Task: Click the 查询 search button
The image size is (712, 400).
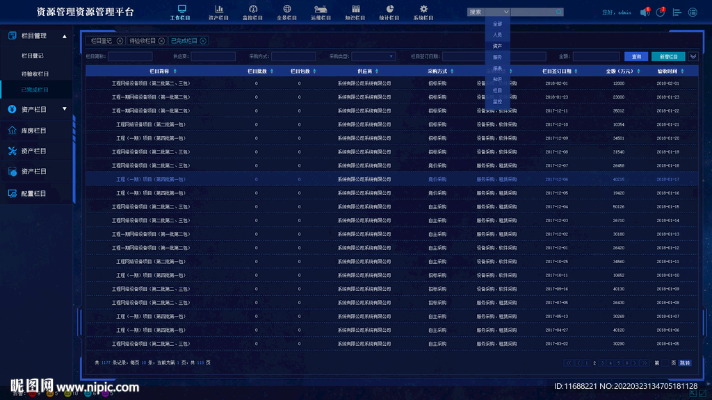Action: (636, 56)
